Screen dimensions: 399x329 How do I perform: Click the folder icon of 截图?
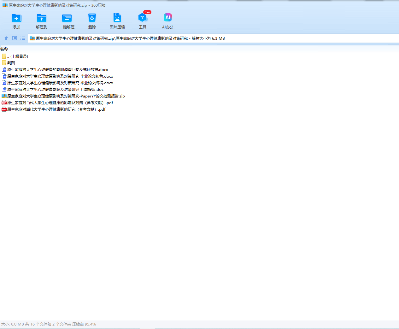4,63
